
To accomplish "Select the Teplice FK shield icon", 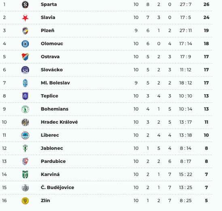I will [25, 96].
